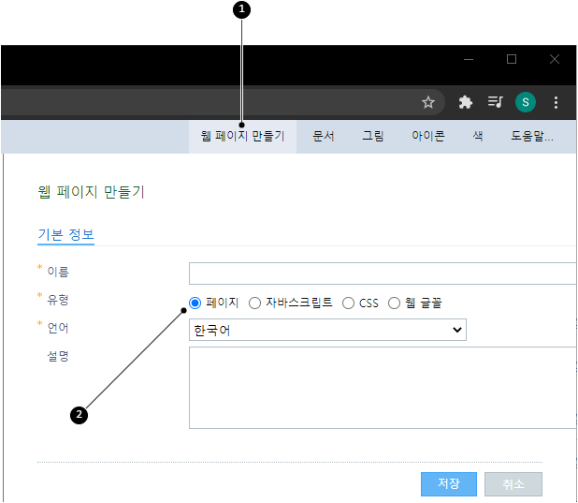Close the browser window

point(555,59)
